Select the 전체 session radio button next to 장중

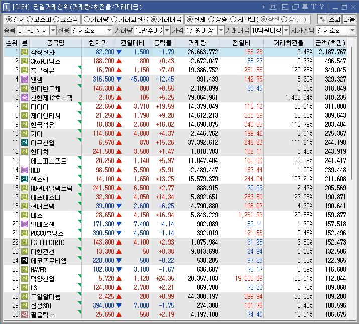[x=190, y=19]
